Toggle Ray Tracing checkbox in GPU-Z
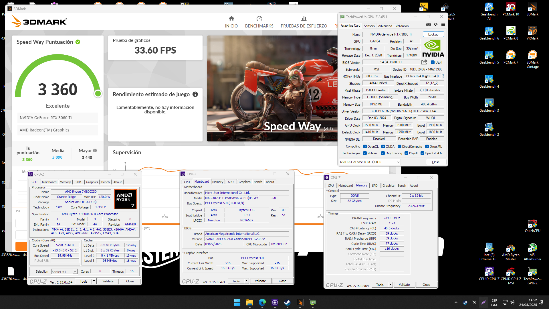549x309 pixels. click(x=383, y=153)
